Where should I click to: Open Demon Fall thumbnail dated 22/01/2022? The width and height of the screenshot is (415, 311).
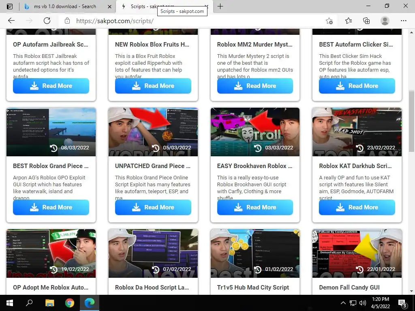pos(357,253)
